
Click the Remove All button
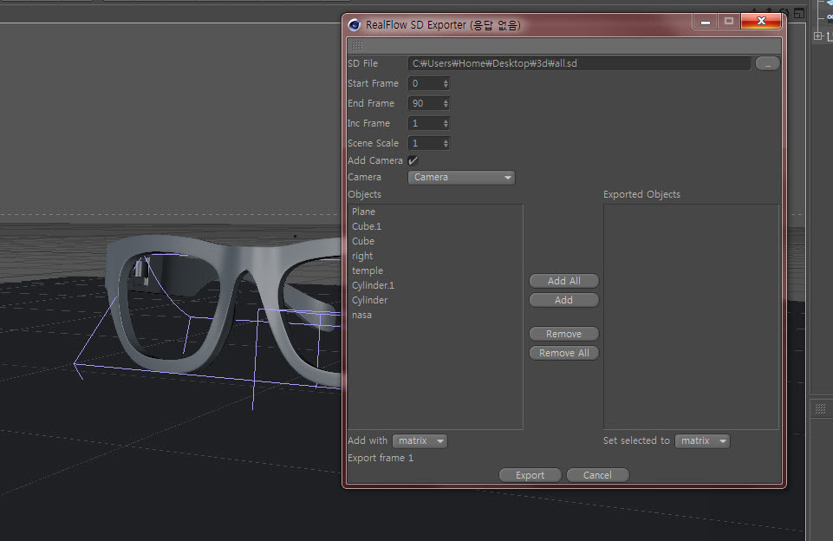[x=563, y=354]
